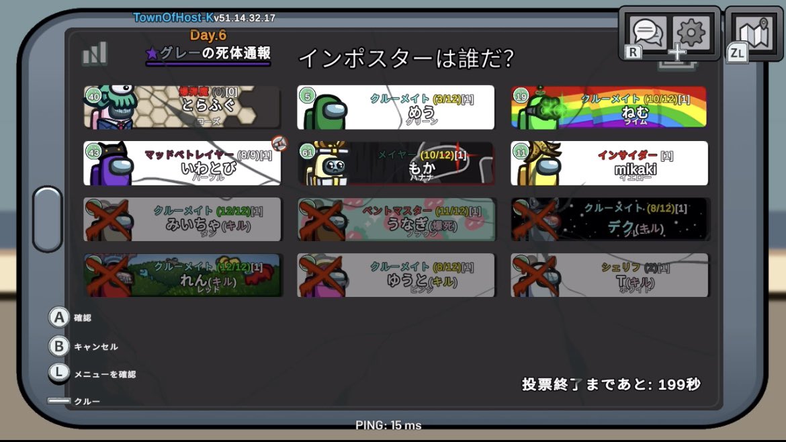This screenshot has width=786, height=442.
Task: Click the インサイダー role label
Action: [x=627, y=155]
